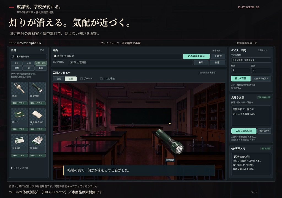The width and height of the screenshot is (282, 198).
Task: Edit the 現在の場面名 text field
Action: (x=131, y=63)
